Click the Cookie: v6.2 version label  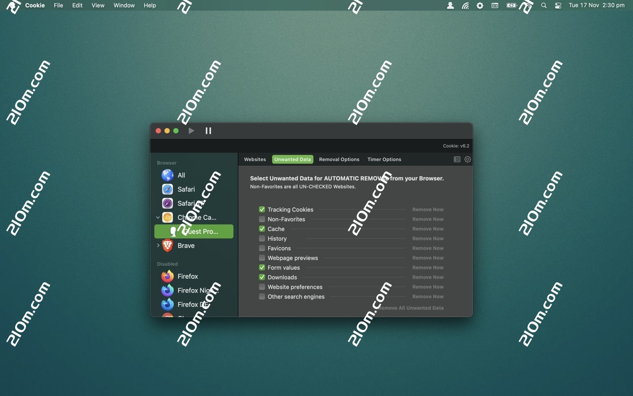[x=456, y=146]
